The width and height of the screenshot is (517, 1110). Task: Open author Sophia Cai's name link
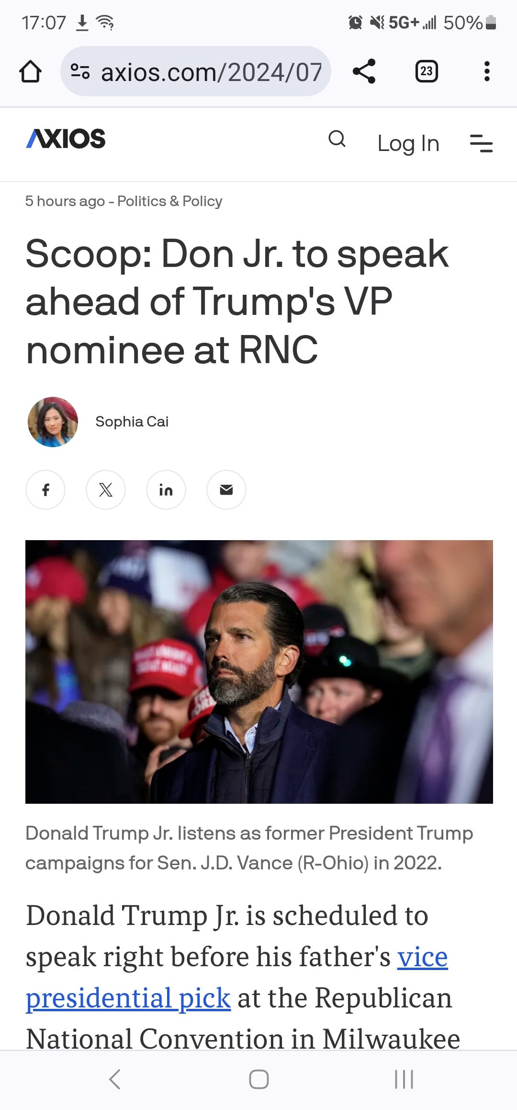click(x=132, y=422)
